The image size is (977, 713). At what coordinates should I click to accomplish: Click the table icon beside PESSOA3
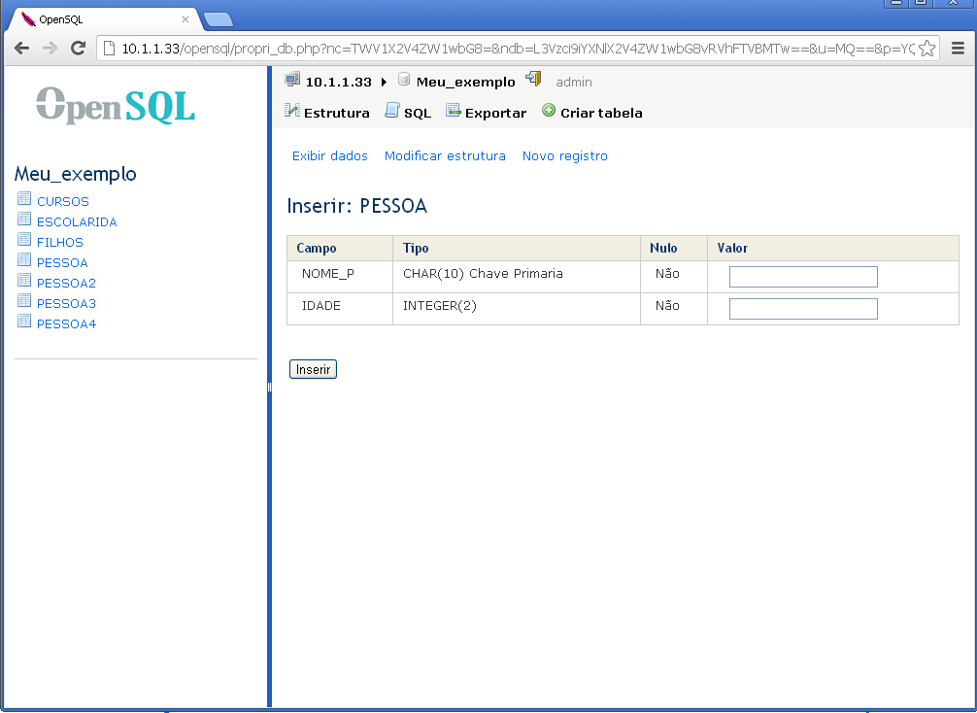[x=24, y=301]
